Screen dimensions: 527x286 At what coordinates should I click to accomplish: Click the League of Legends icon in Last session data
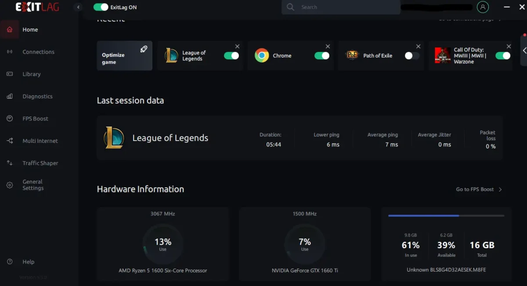(x=114, y=138)
